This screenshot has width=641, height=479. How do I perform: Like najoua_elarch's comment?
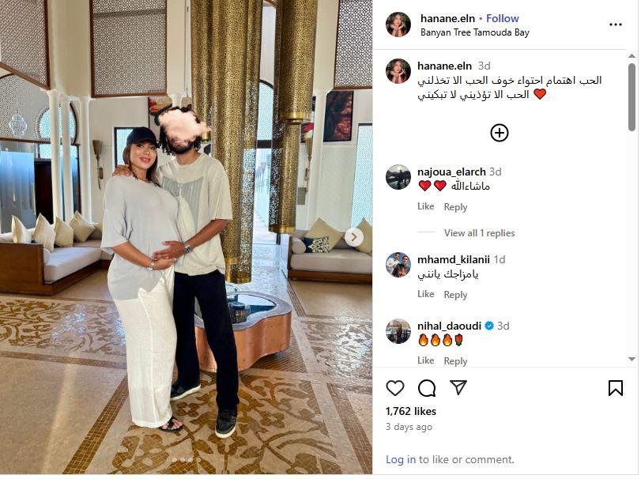tap(425, 206)
